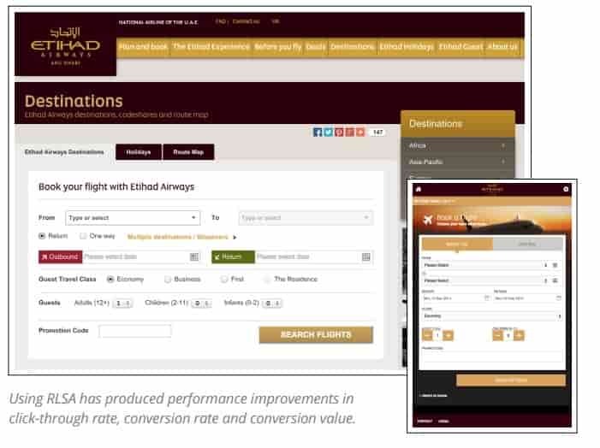Open Deals menu
The image size is (600, 448).
coord(316,47)
